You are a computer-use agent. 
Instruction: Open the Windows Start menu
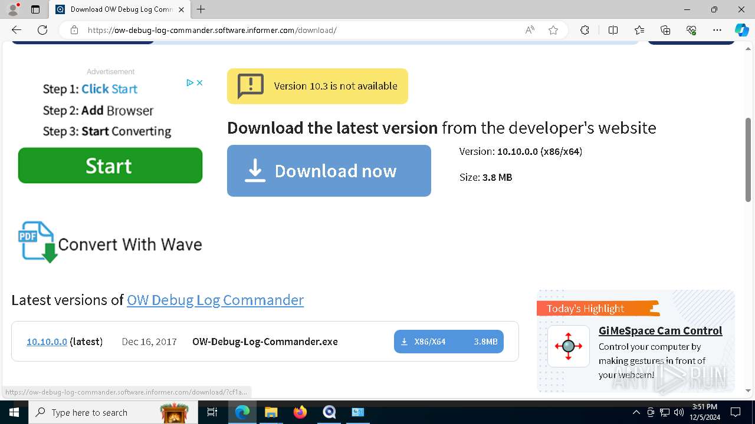14,412
